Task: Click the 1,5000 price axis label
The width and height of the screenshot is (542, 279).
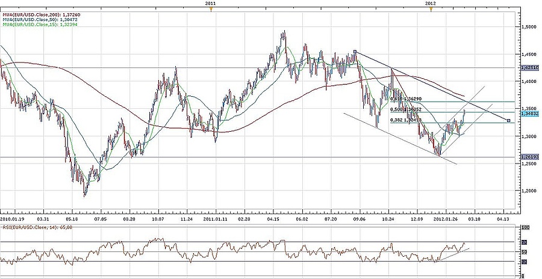Action: (530, 27)
